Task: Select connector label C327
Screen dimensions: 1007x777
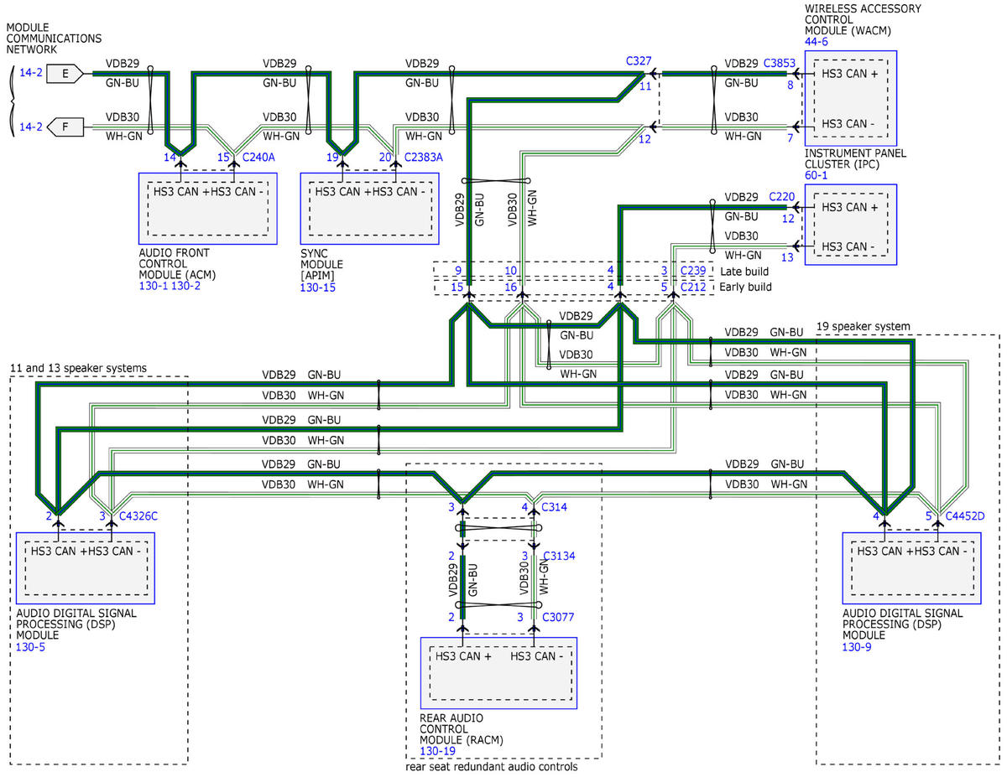Action: tap(639, 61)
